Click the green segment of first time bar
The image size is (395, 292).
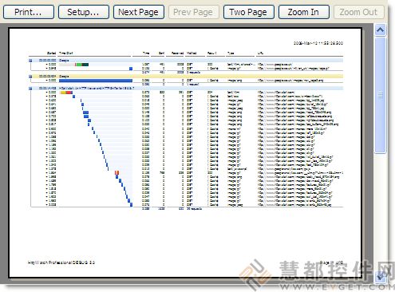click(x=79, y=65)
